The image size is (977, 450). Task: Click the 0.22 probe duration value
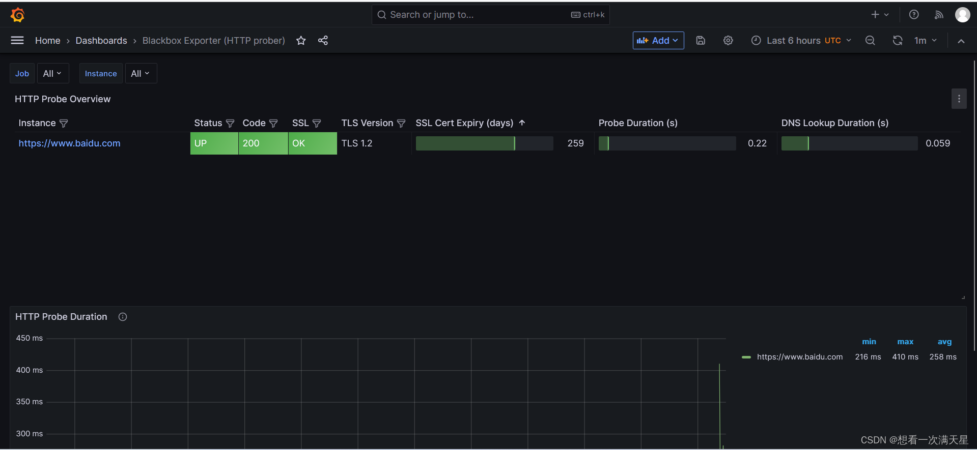[x=757, y=143]
